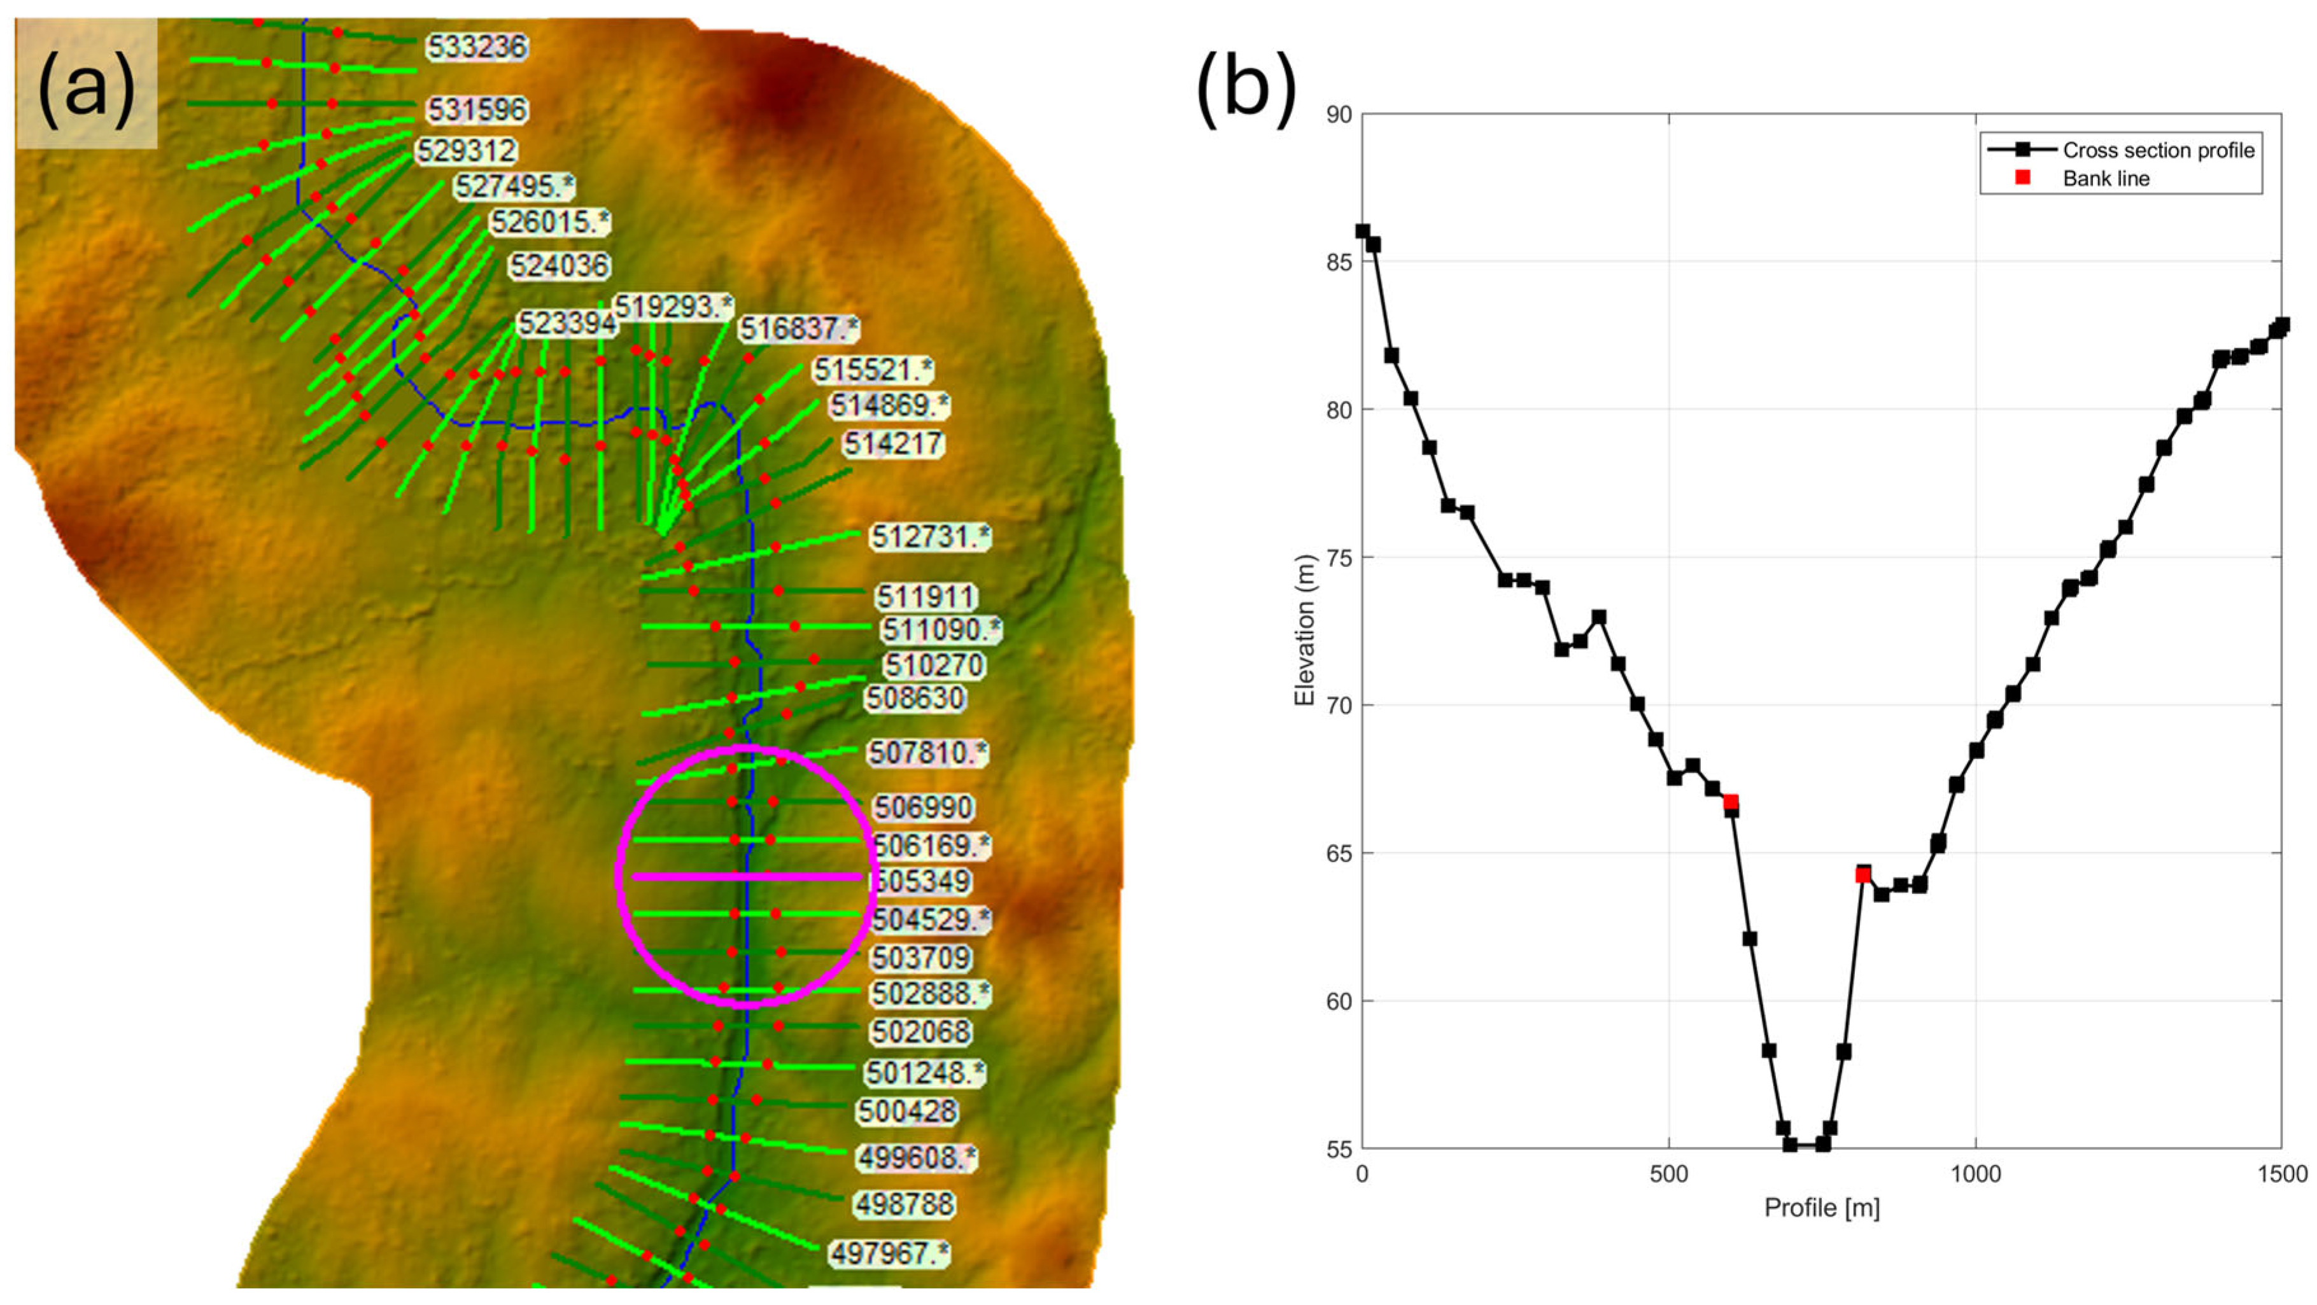
Task: Click y-axis tick label 80
Action: point(1339,410)
